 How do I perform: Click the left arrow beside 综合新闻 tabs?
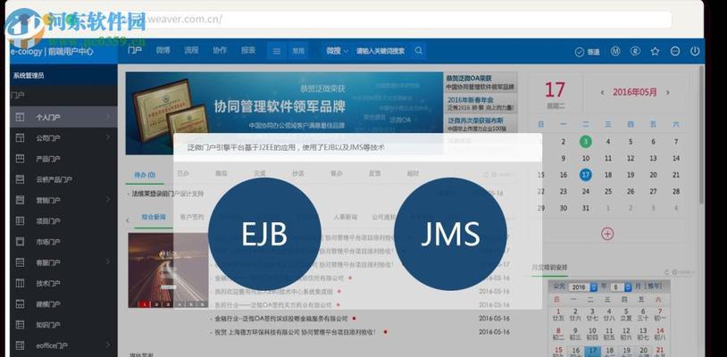(x=128, y=220)
